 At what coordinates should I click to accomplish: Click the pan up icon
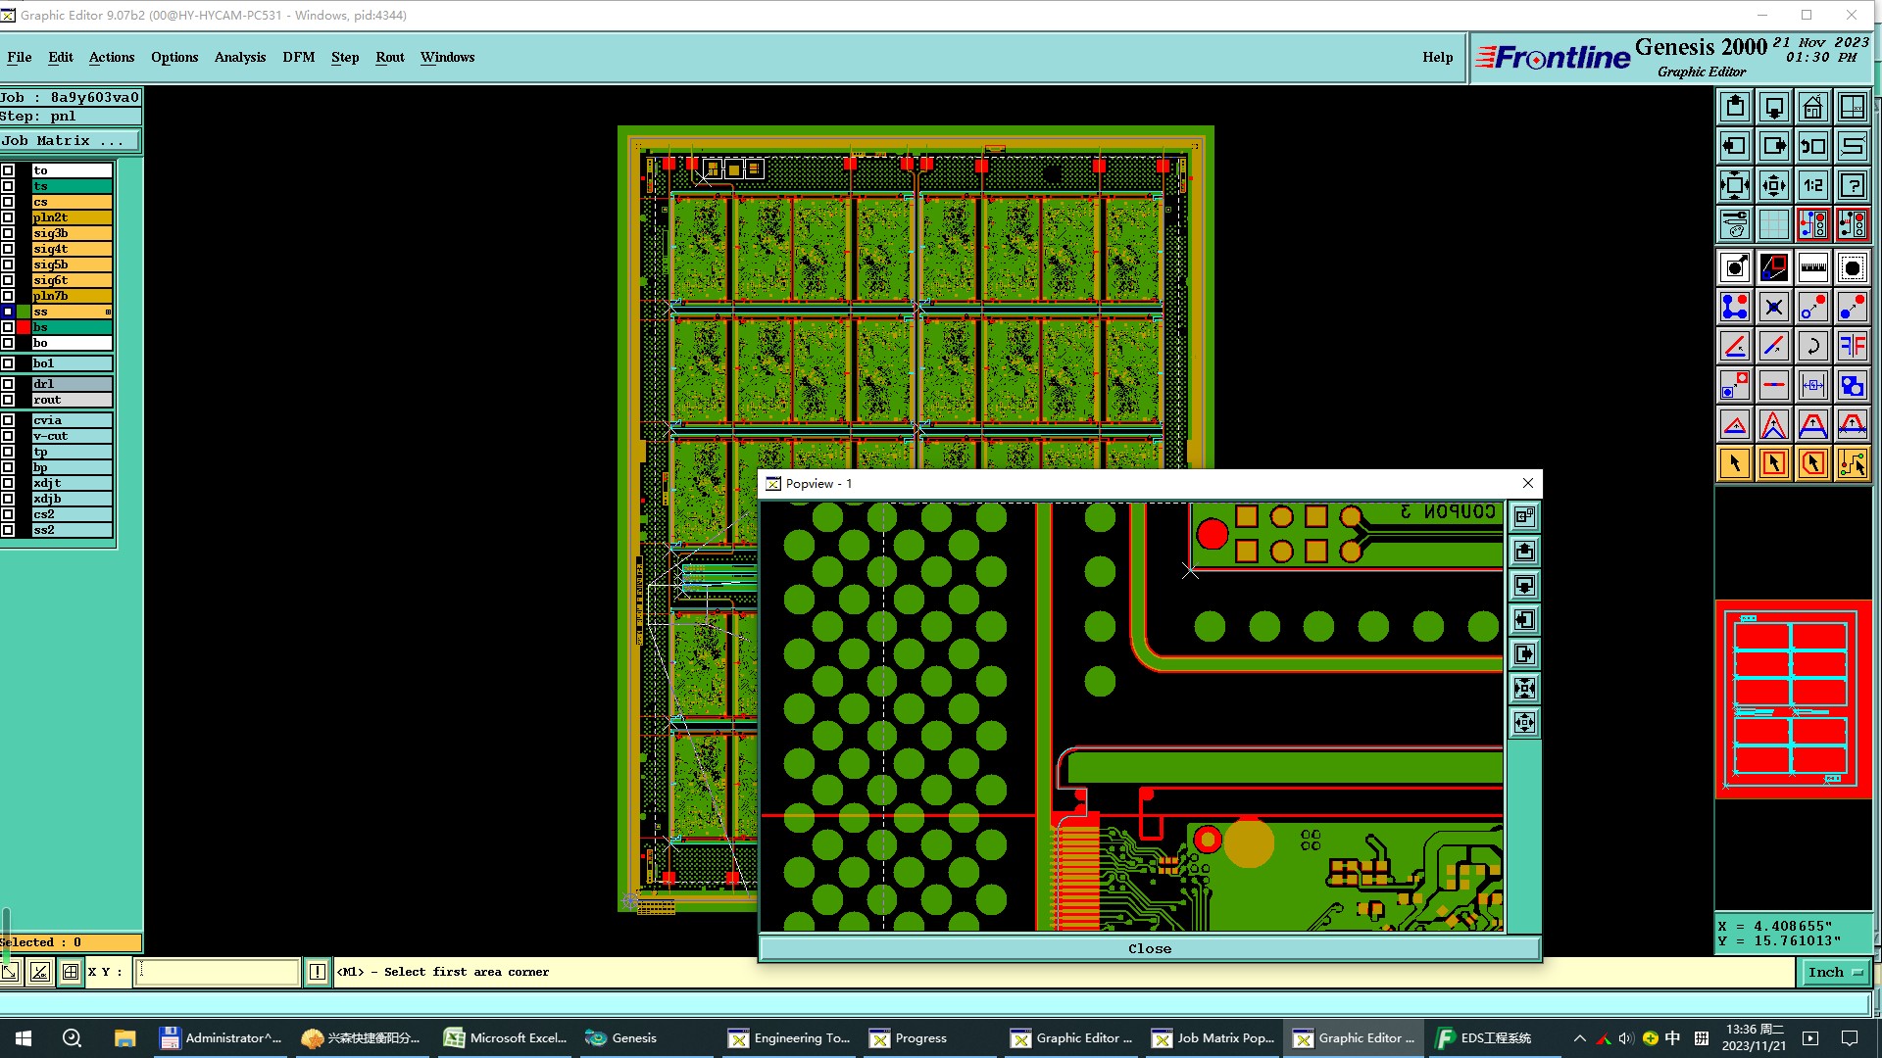point(1735,107)
